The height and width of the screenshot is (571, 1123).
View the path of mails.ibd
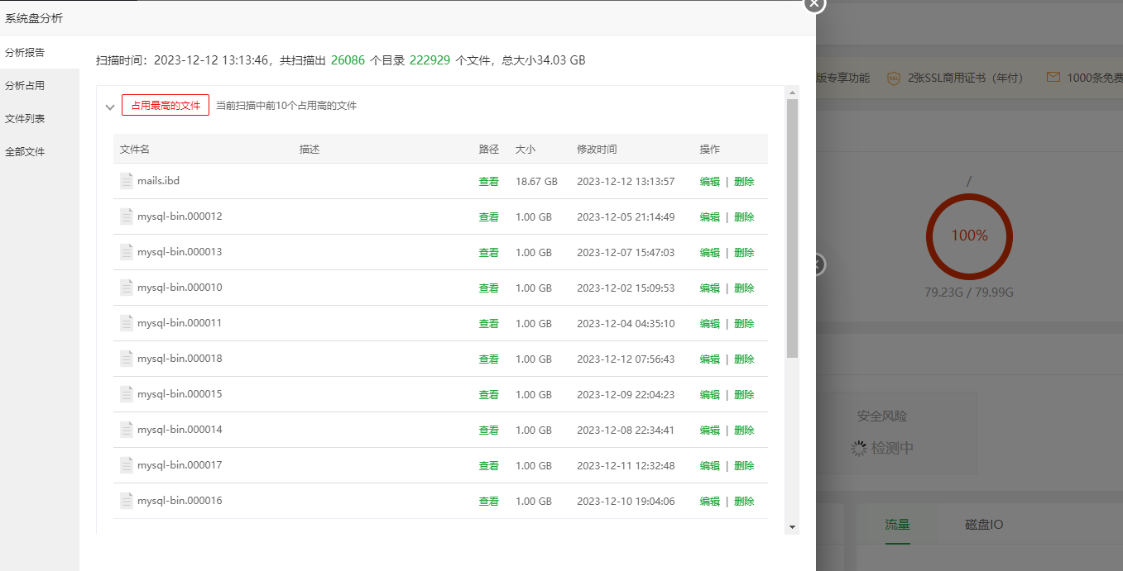point(488,182)
